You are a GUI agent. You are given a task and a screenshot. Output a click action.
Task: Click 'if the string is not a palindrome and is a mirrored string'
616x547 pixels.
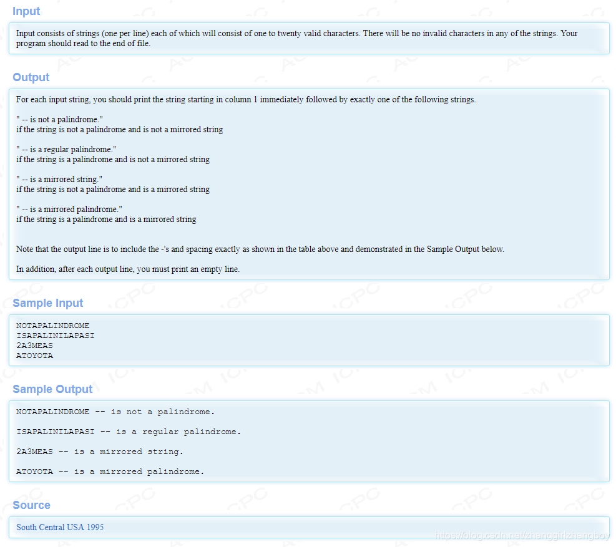113,189
